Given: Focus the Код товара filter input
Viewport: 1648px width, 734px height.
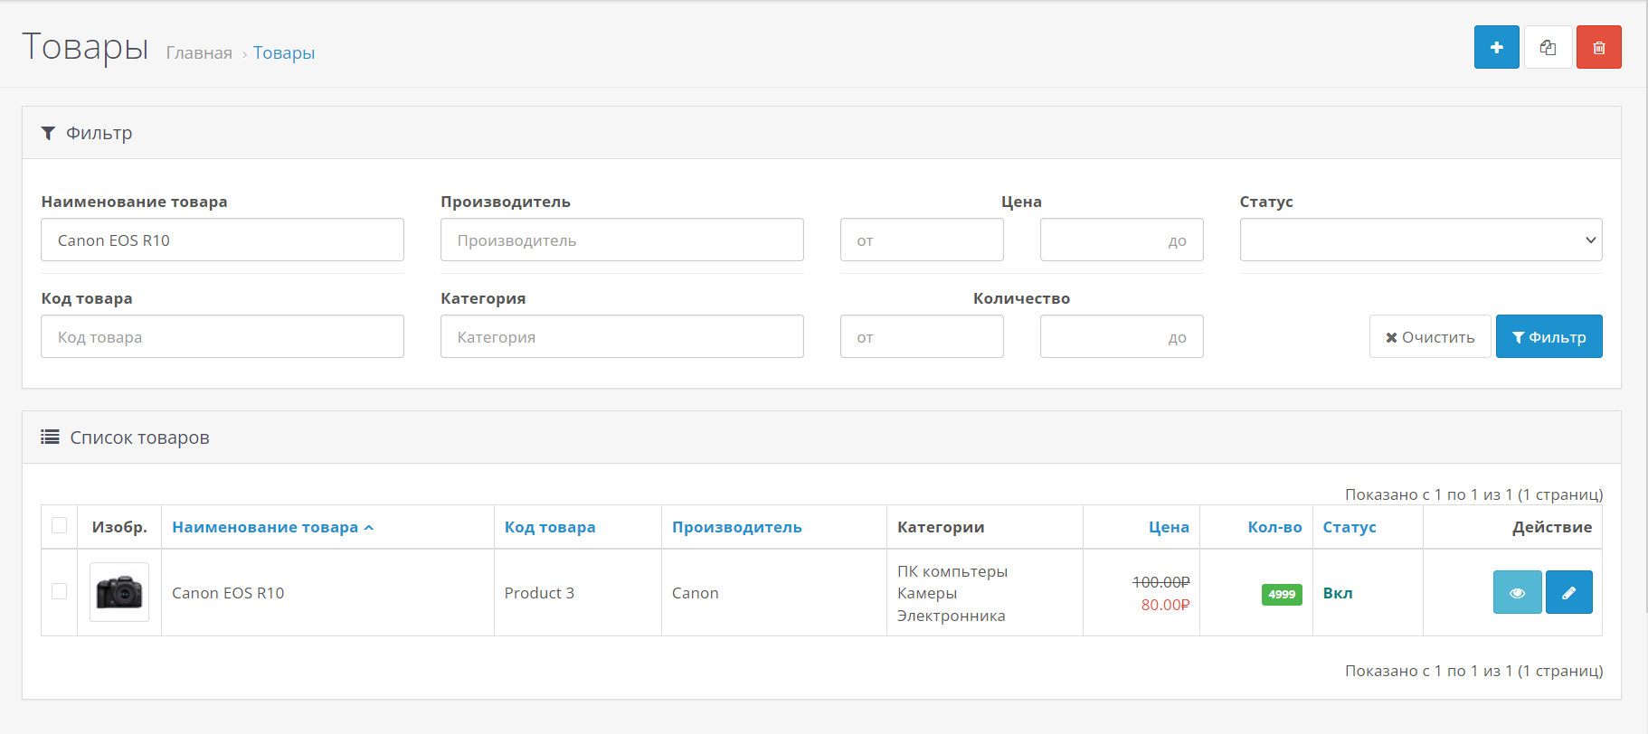Looking at the screenshot, I should [x=222, y=337].
